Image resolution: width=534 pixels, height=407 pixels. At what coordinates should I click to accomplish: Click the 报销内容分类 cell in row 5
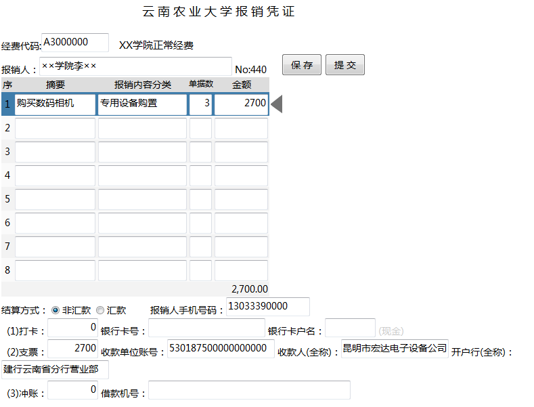click(x=142, y=199)
